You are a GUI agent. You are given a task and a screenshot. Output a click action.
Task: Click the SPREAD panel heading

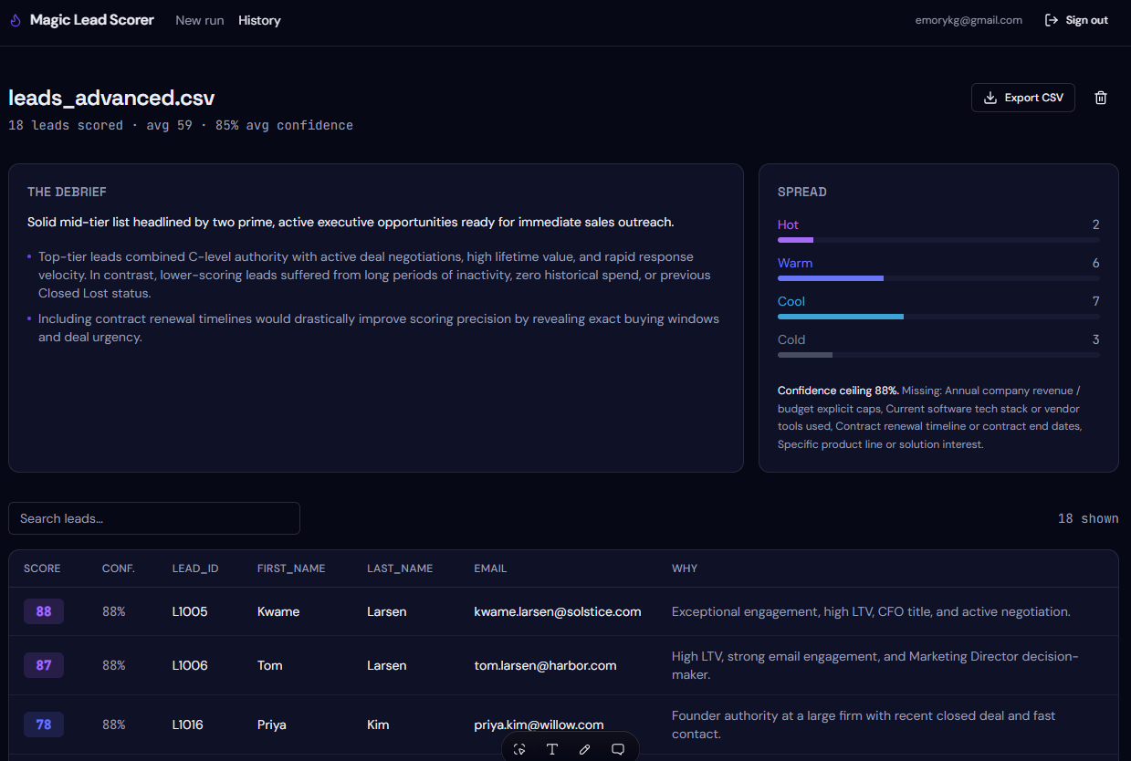point(802,192)
